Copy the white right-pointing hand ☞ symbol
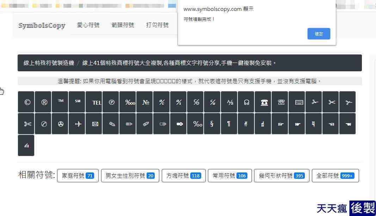This screenshot has height=216, width=376. pos(280,124)
